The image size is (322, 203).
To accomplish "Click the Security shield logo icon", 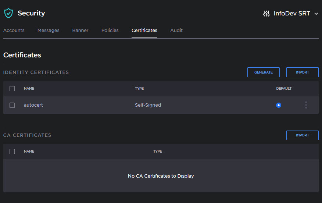I will point(8,13).
